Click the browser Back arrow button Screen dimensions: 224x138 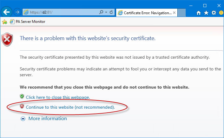point(6,12)
